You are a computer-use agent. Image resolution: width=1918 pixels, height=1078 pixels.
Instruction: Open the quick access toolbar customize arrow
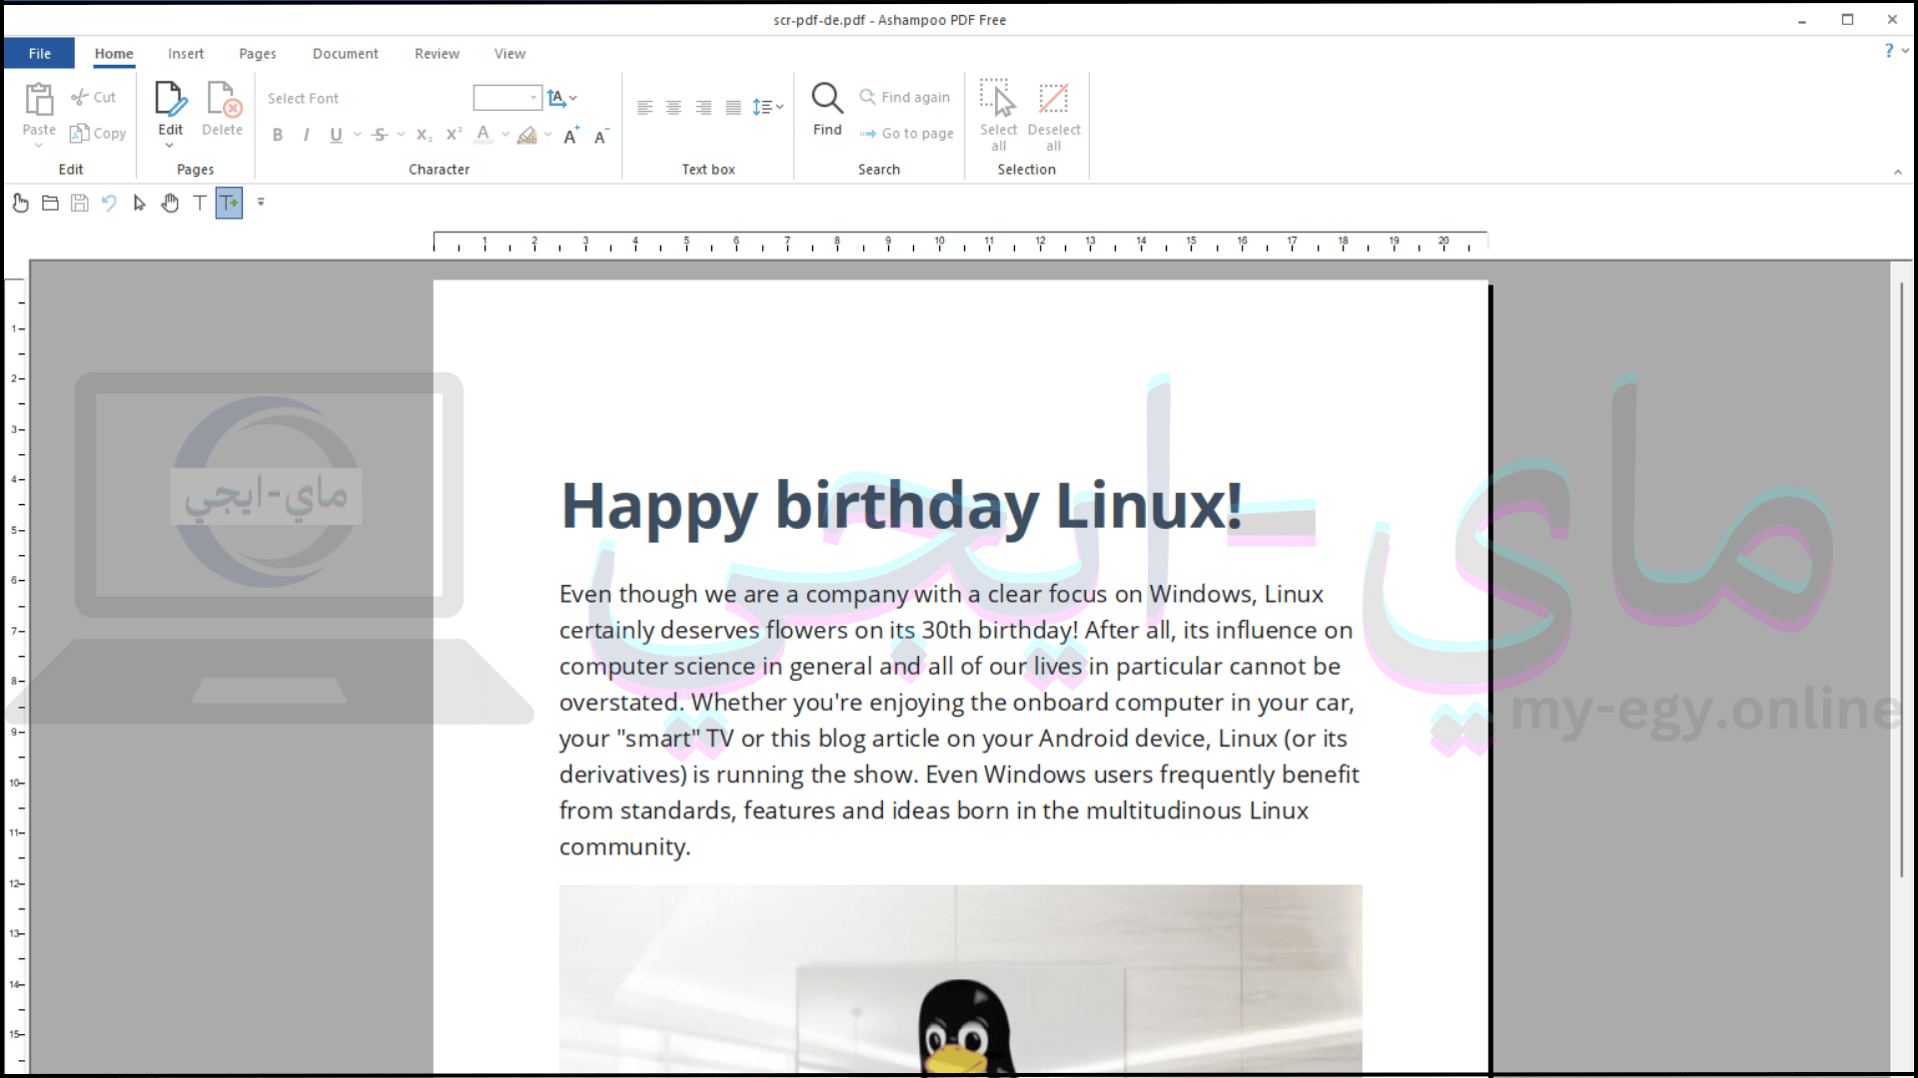click(x=261, y=202)
